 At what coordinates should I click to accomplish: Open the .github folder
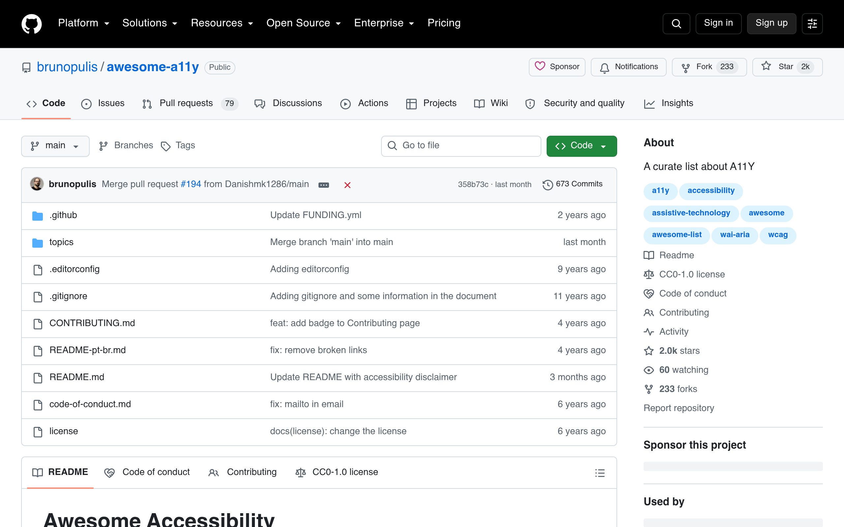[x=63, y=215]
